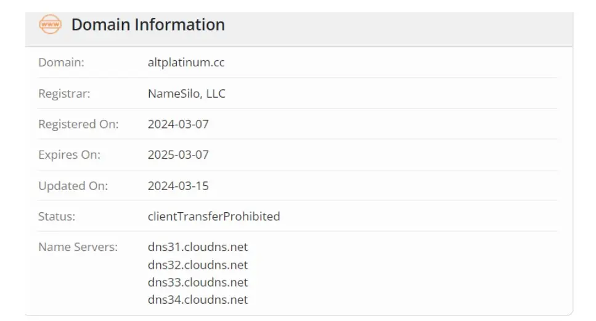The width and height of the screenshot is (596, 321).
Task: Click the Name Servers: field label
Action: [78, 247]
